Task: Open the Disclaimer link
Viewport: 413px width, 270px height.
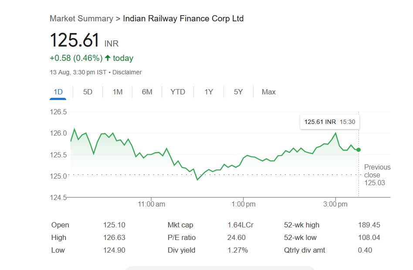Action: coord(127,72)
